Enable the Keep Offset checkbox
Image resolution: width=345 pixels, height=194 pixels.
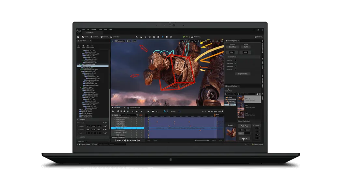point(236,60)
